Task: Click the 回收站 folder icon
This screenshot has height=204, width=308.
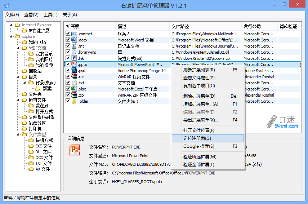Action: 24,71
